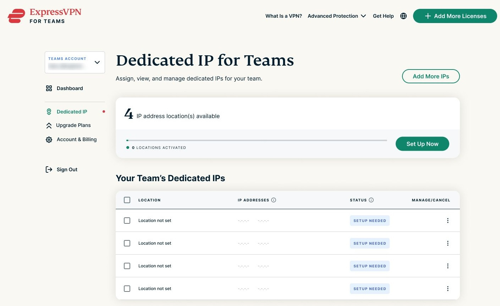
Task: Open the three-dot menu in fourth row
Action: tap(448, 289)
